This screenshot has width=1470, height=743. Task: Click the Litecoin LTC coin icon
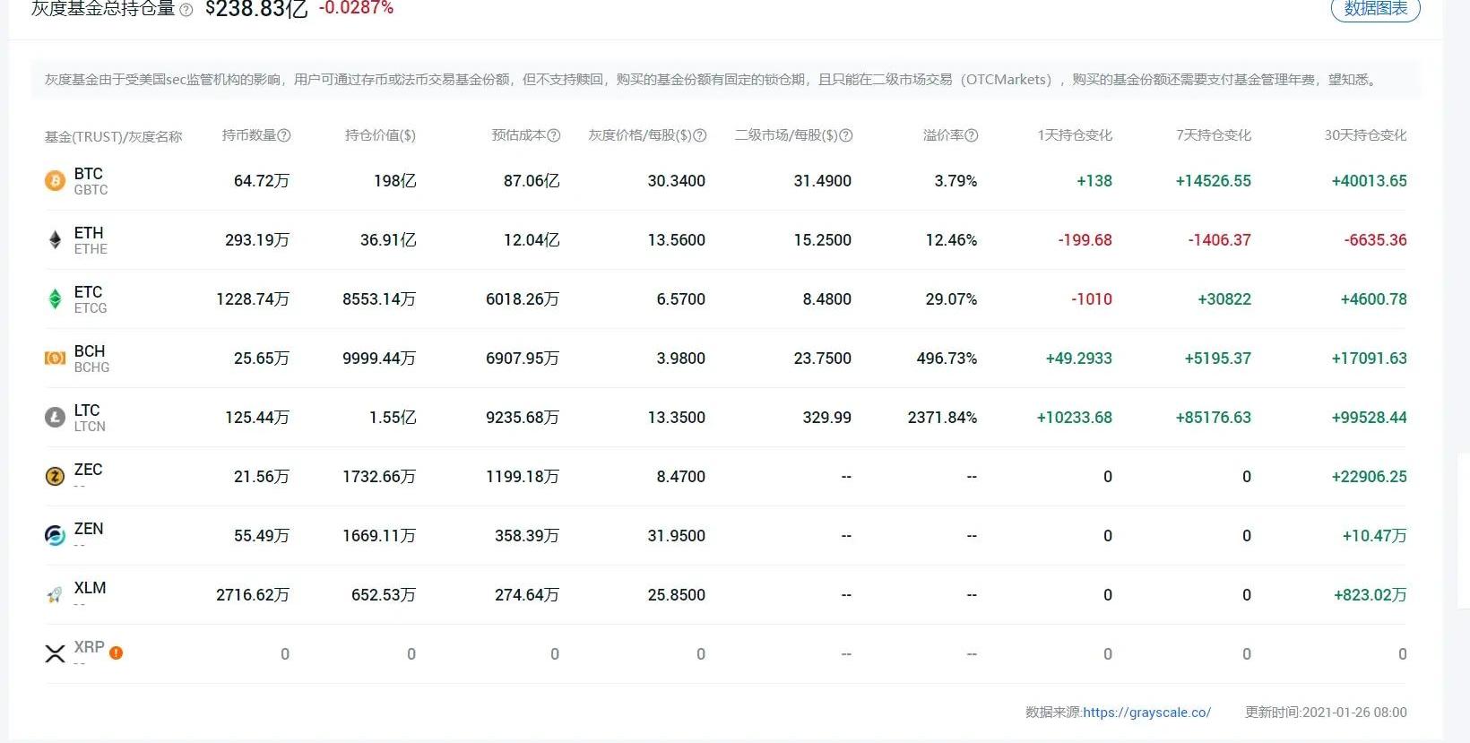pyautogui.click(x=55, y=418)
